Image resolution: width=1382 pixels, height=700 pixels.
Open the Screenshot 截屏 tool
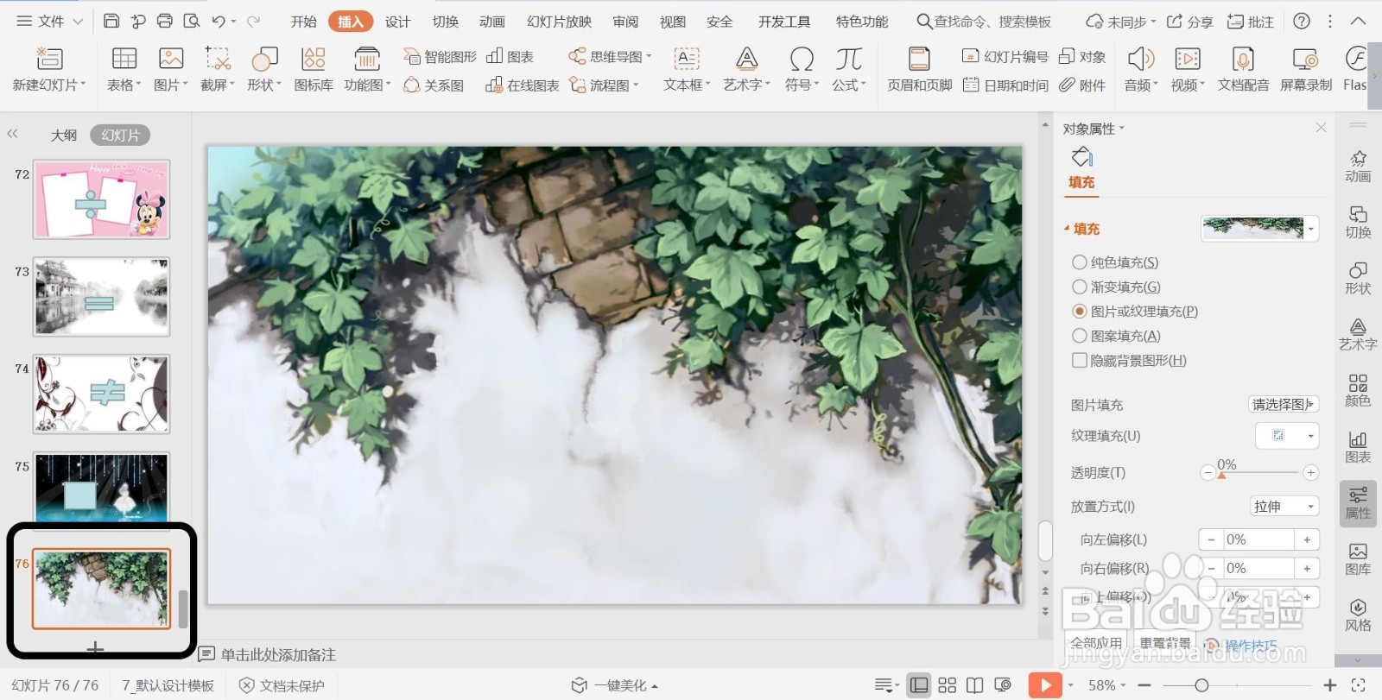(218, 69)
